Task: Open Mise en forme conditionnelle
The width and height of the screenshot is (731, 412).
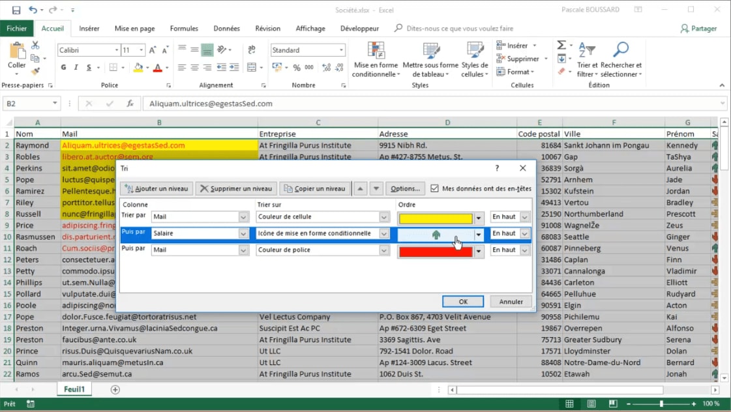Action: point(376,60)
